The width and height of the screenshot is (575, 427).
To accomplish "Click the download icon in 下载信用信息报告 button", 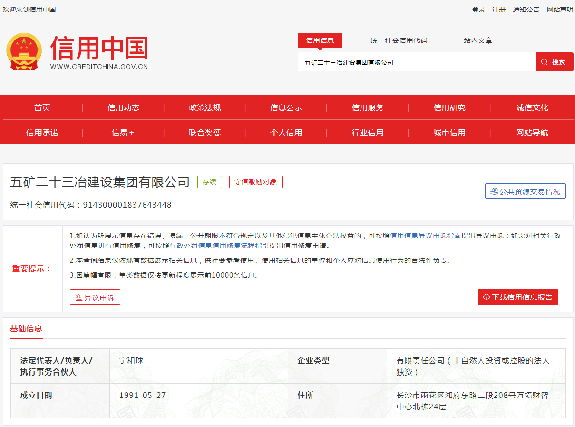I will click(x=486, y=297).
